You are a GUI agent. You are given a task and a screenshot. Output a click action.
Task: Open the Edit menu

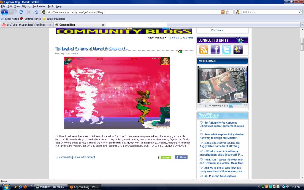click(x=10, y=7)
